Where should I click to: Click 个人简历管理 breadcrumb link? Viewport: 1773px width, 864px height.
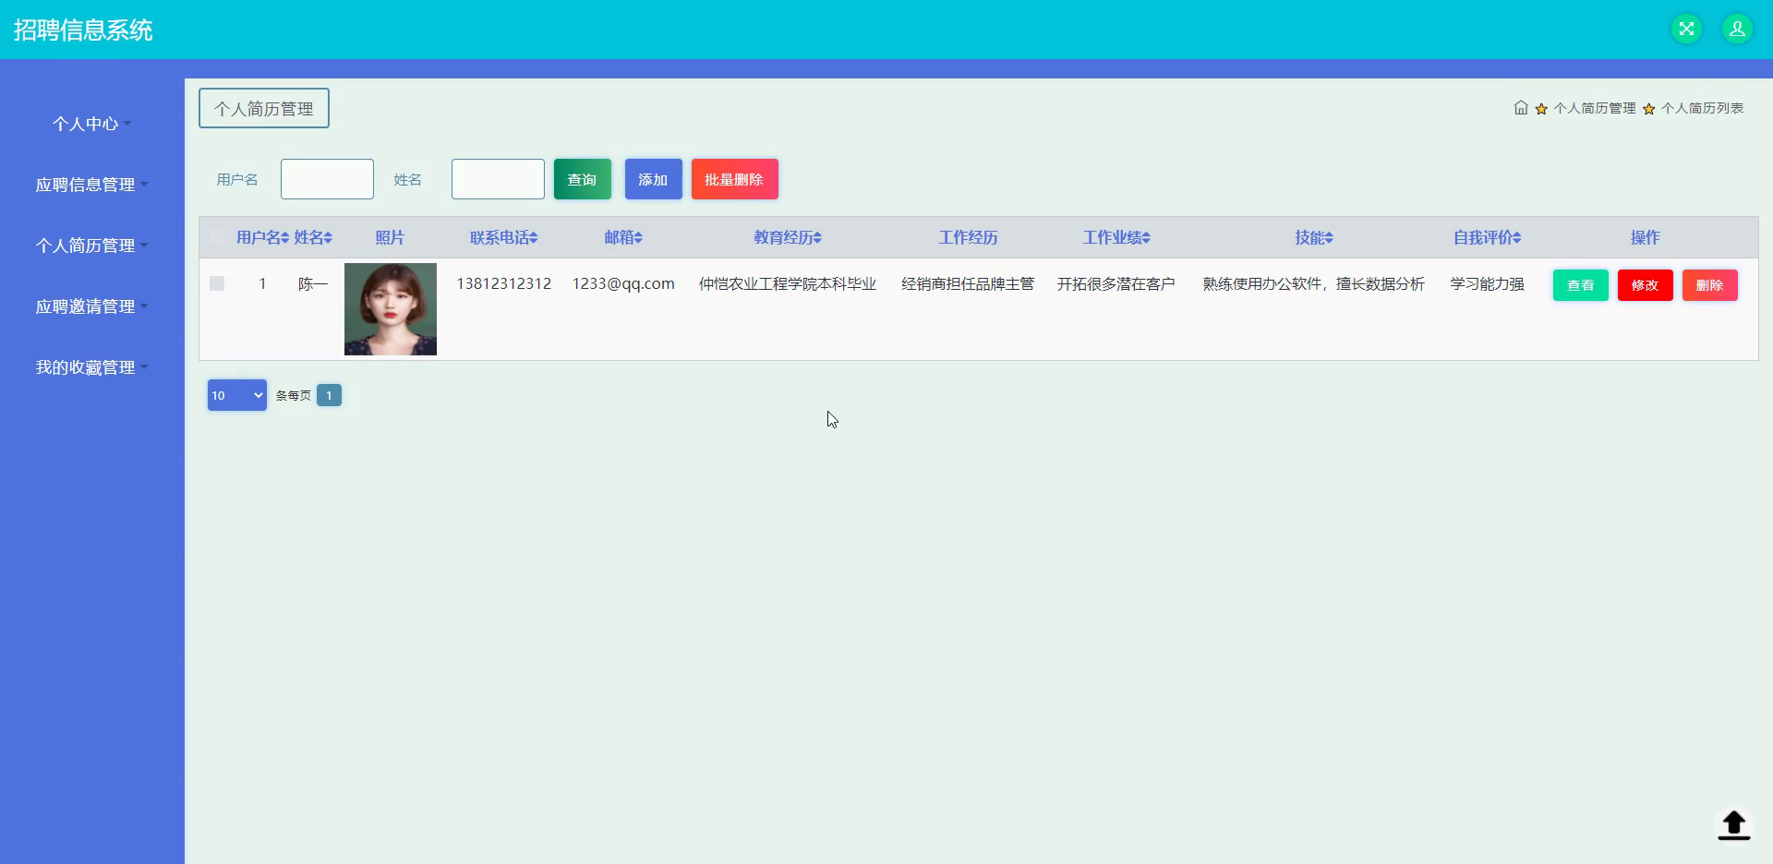[1595, 108]
